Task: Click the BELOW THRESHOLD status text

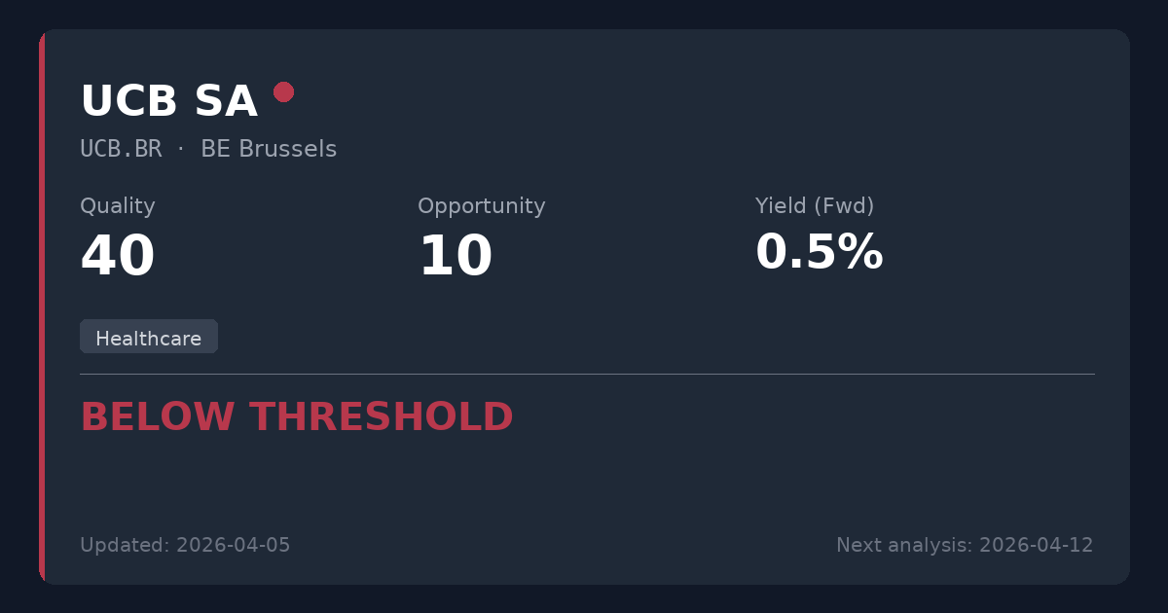Action: [x=296, y=417]
